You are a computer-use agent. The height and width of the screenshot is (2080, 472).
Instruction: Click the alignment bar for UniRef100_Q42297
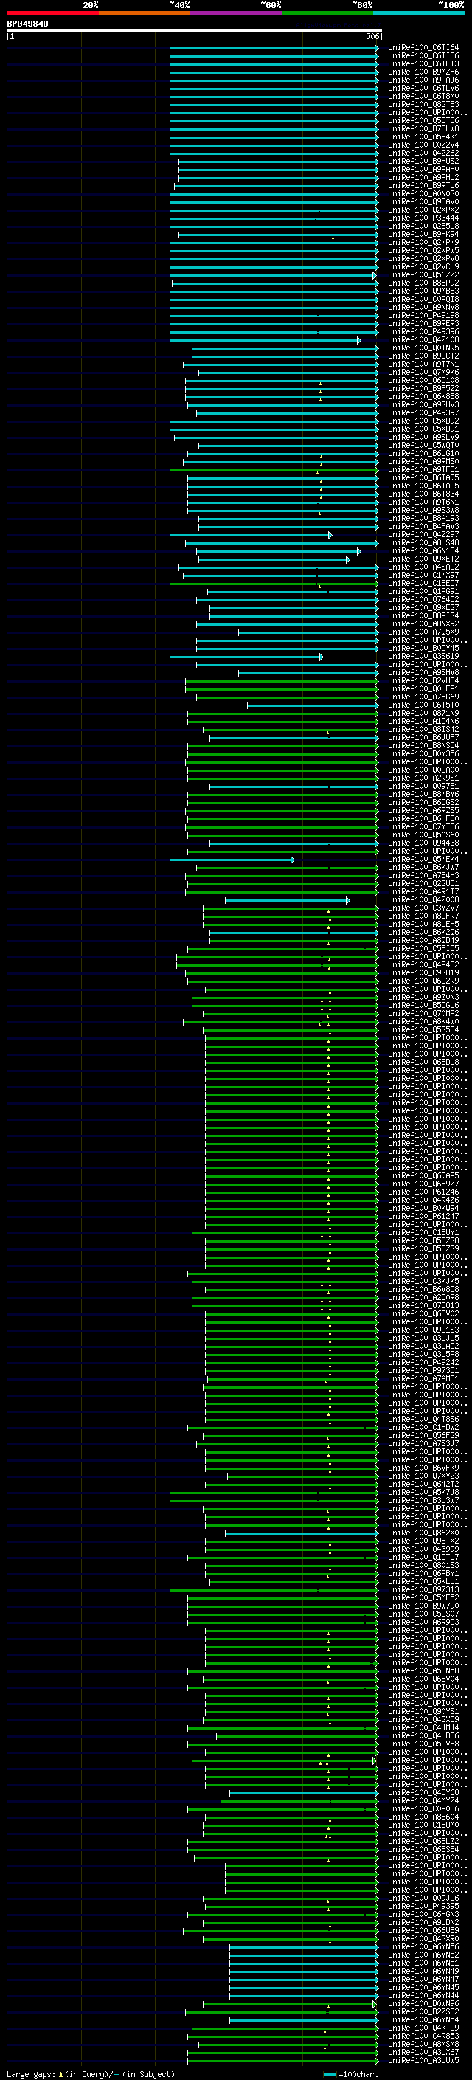(250, 534)
